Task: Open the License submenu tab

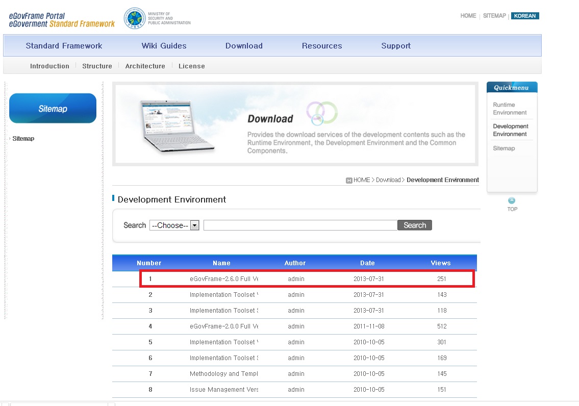Action: [x=191, y=66]
